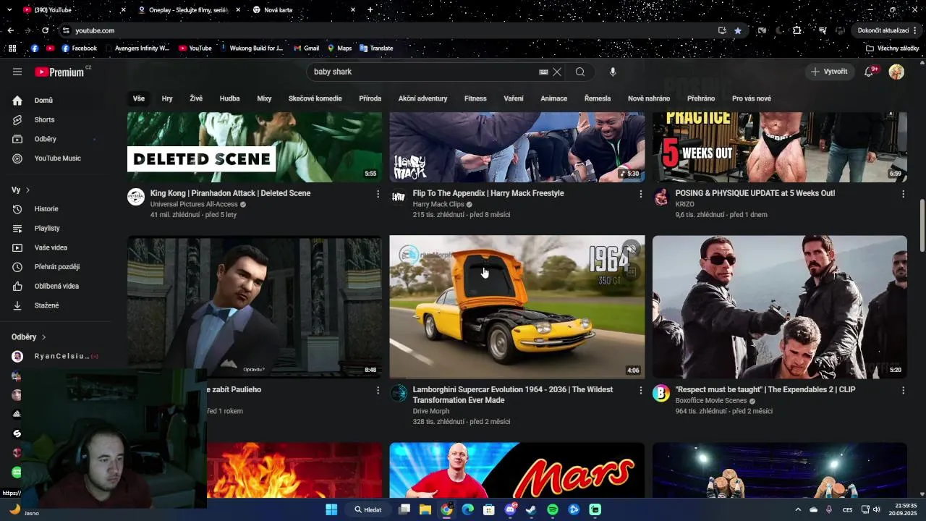926x521 pixels.
Task: Reload page in browser toolbar
Action: (45, 30)
